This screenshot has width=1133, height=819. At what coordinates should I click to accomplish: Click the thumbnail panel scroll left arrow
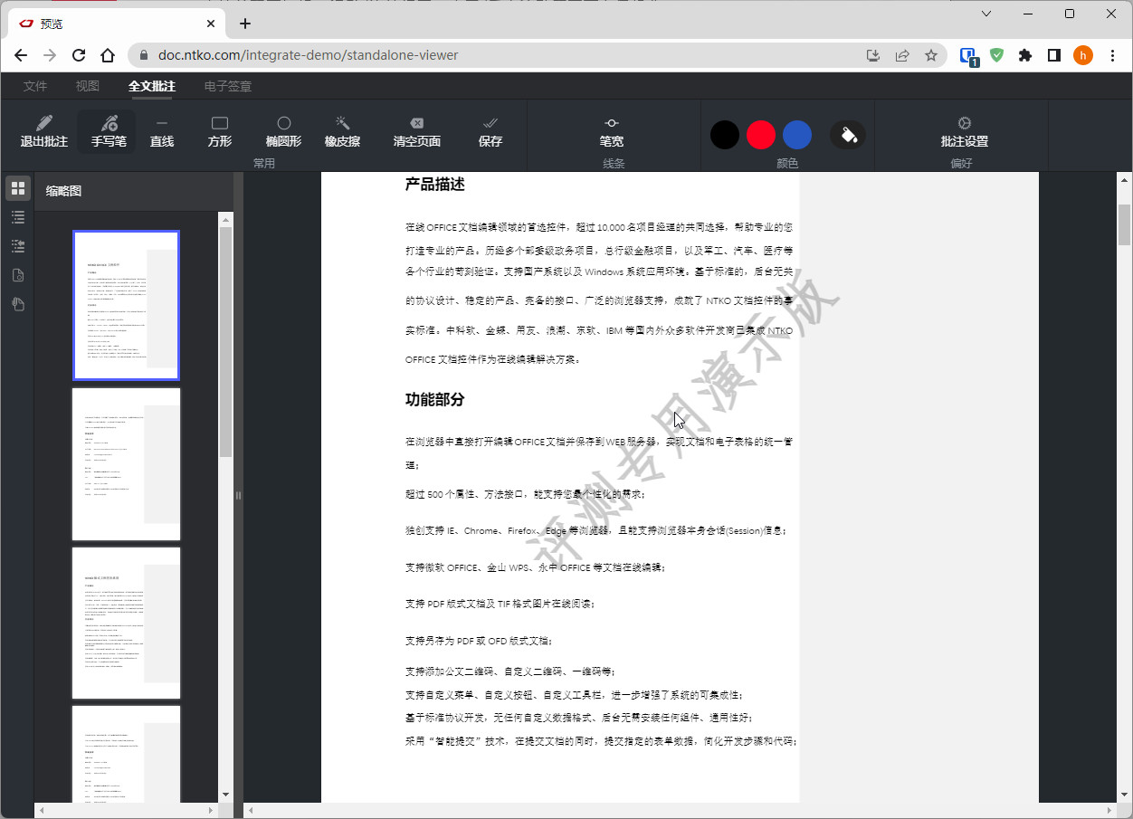[x=43, y=810]
